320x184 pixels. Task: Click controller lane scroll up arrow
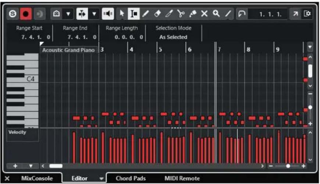[x=310, y=133]
